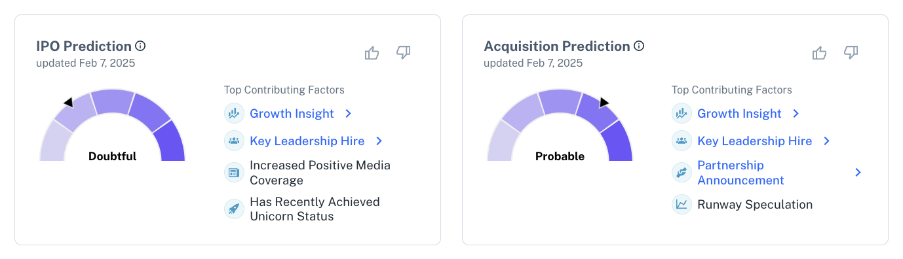Expand Partnership Announcement chevron arrow
This screenshot has width=903, height=259.
(858, 173)
